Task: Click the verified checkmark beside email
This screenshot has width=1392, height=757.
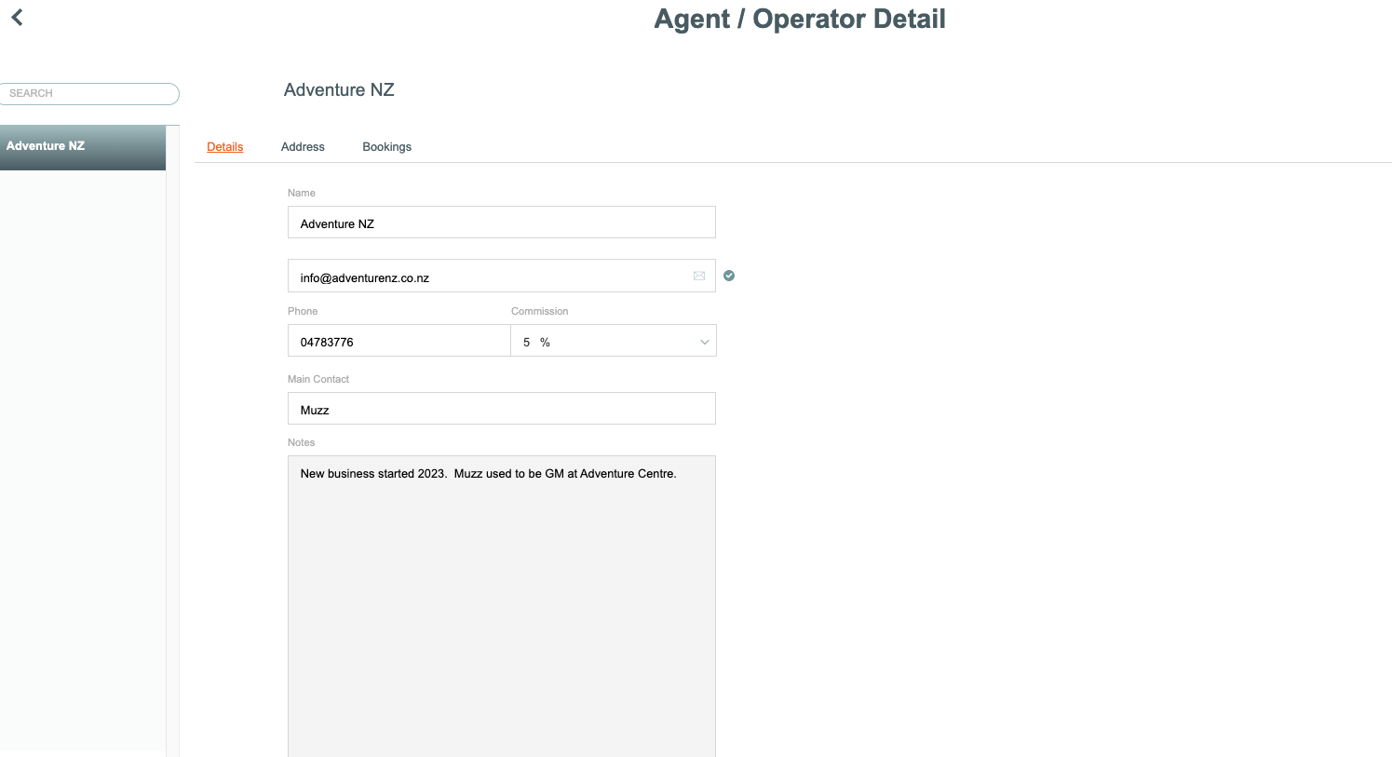Action: point(729,276)
